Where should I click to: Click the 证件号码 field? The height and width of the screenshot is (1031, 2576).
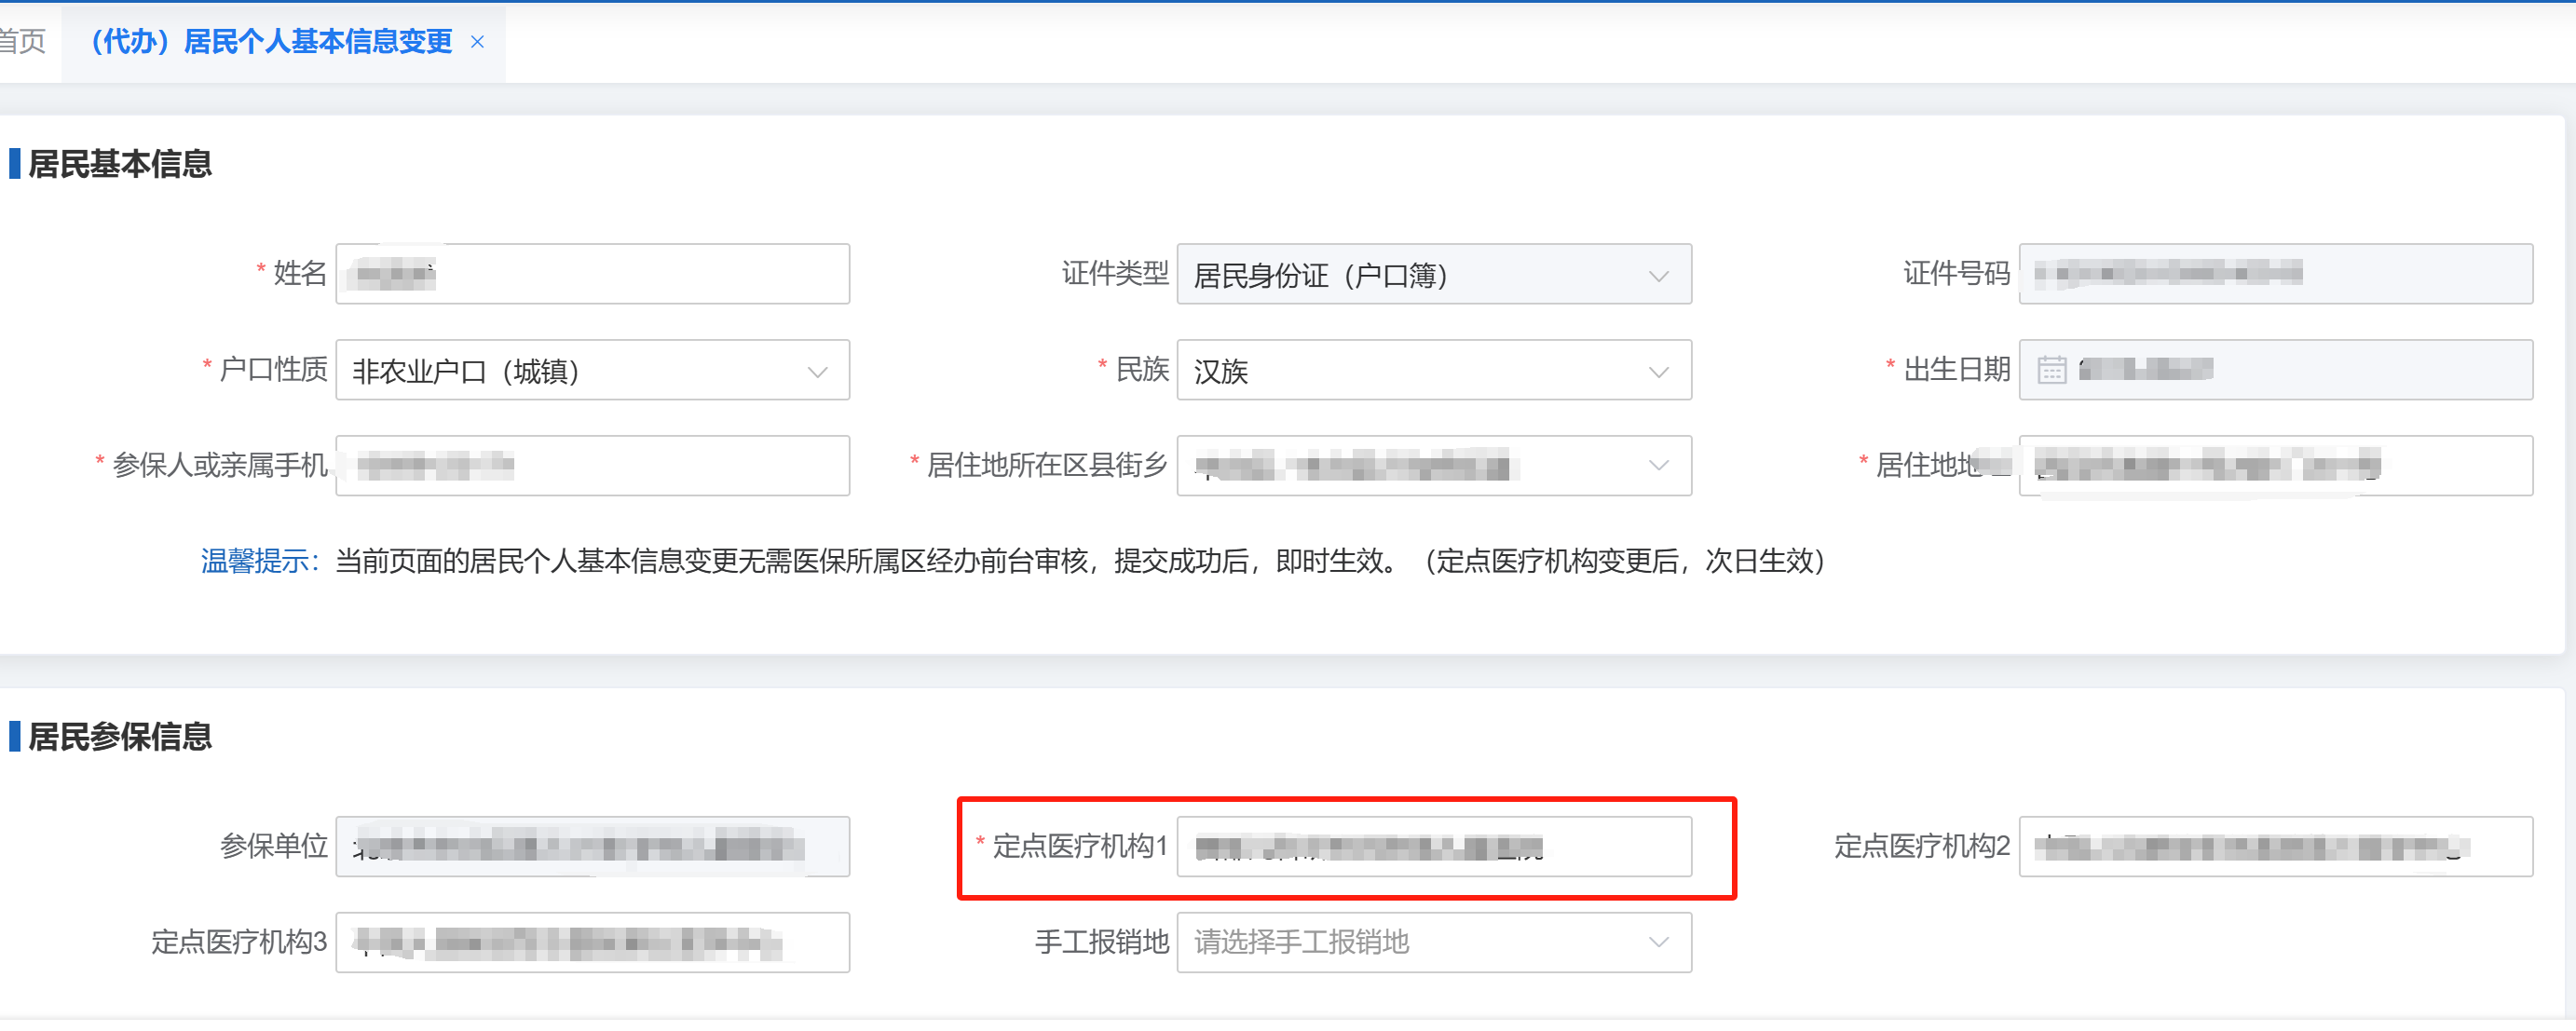click(x=2275, y=274)
